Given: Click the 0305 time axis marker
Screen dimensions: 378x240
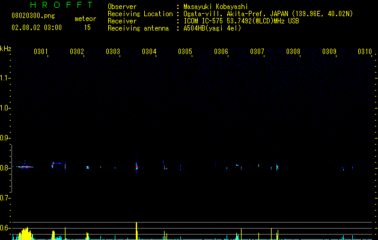Looking at the screenshot, I should pyautogui.click(x=185, y=52).
